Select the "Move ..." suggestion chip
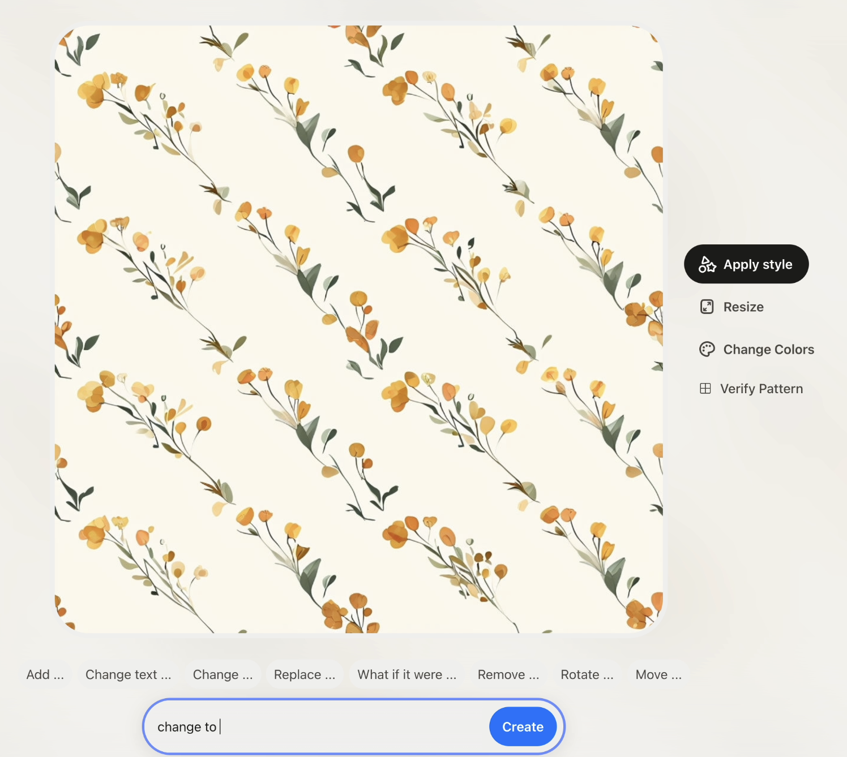 [658, 674]
